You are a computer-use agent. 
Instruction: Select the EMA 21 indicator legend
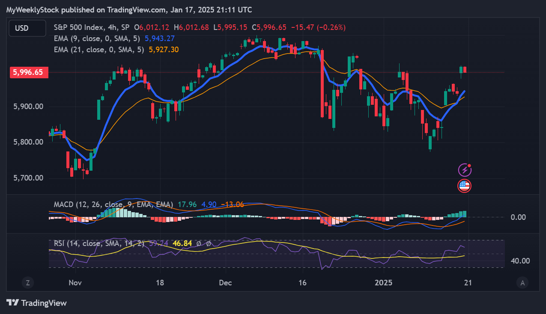[100, 50]
